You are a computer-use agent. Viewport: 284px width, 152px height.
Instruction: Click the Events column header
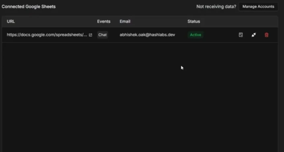click(x=104, y=22)
